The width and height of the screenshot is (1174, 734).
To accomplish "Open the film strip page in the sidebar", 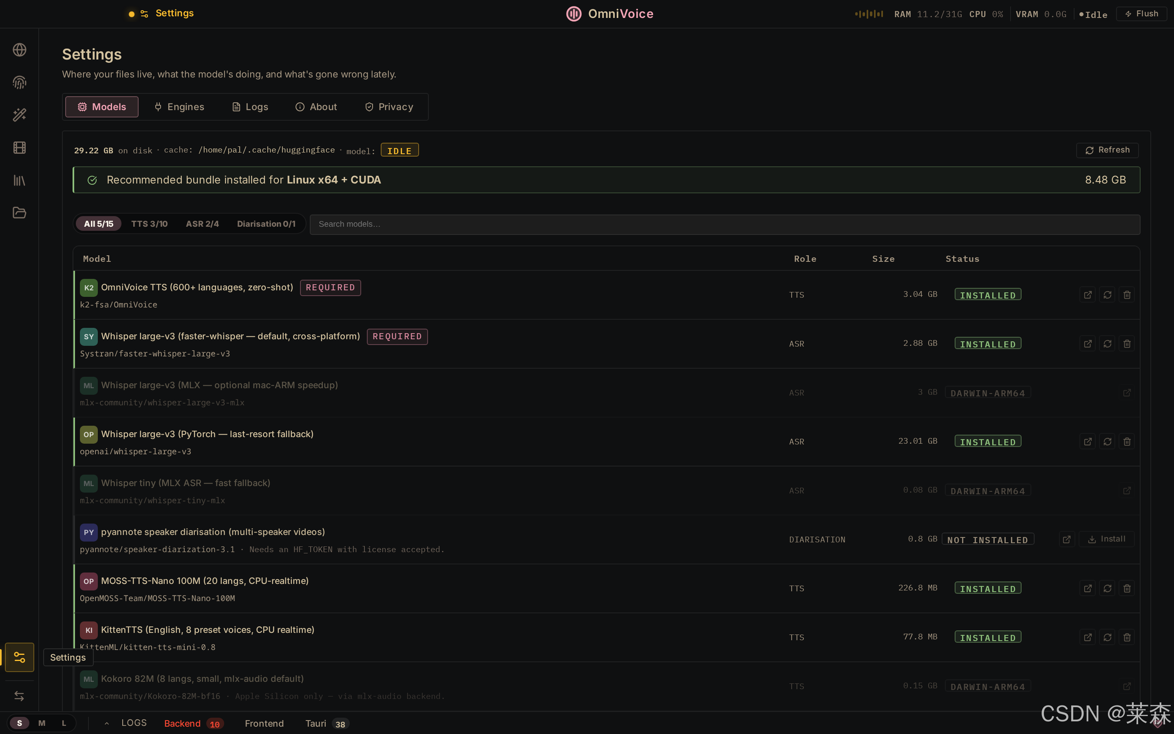I will click(20, 148).
